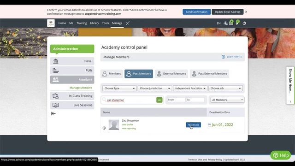295x166 pixels.
Task: Open the All Members dropdown
Action: click(x=227, y=100)
